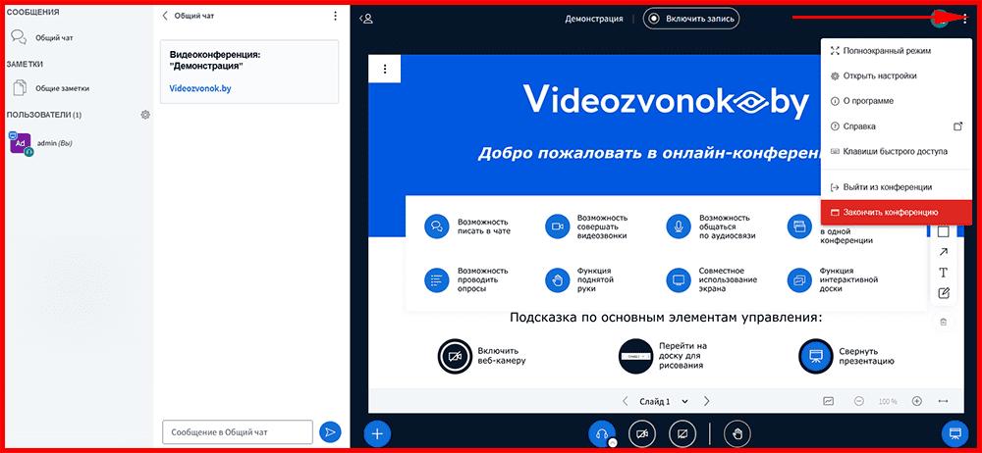
Task: Delete annotations with the trash icon
Action: tap(943, 323)
